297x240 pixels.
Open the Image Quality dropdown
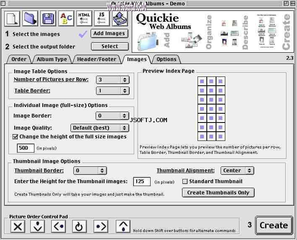100,128
